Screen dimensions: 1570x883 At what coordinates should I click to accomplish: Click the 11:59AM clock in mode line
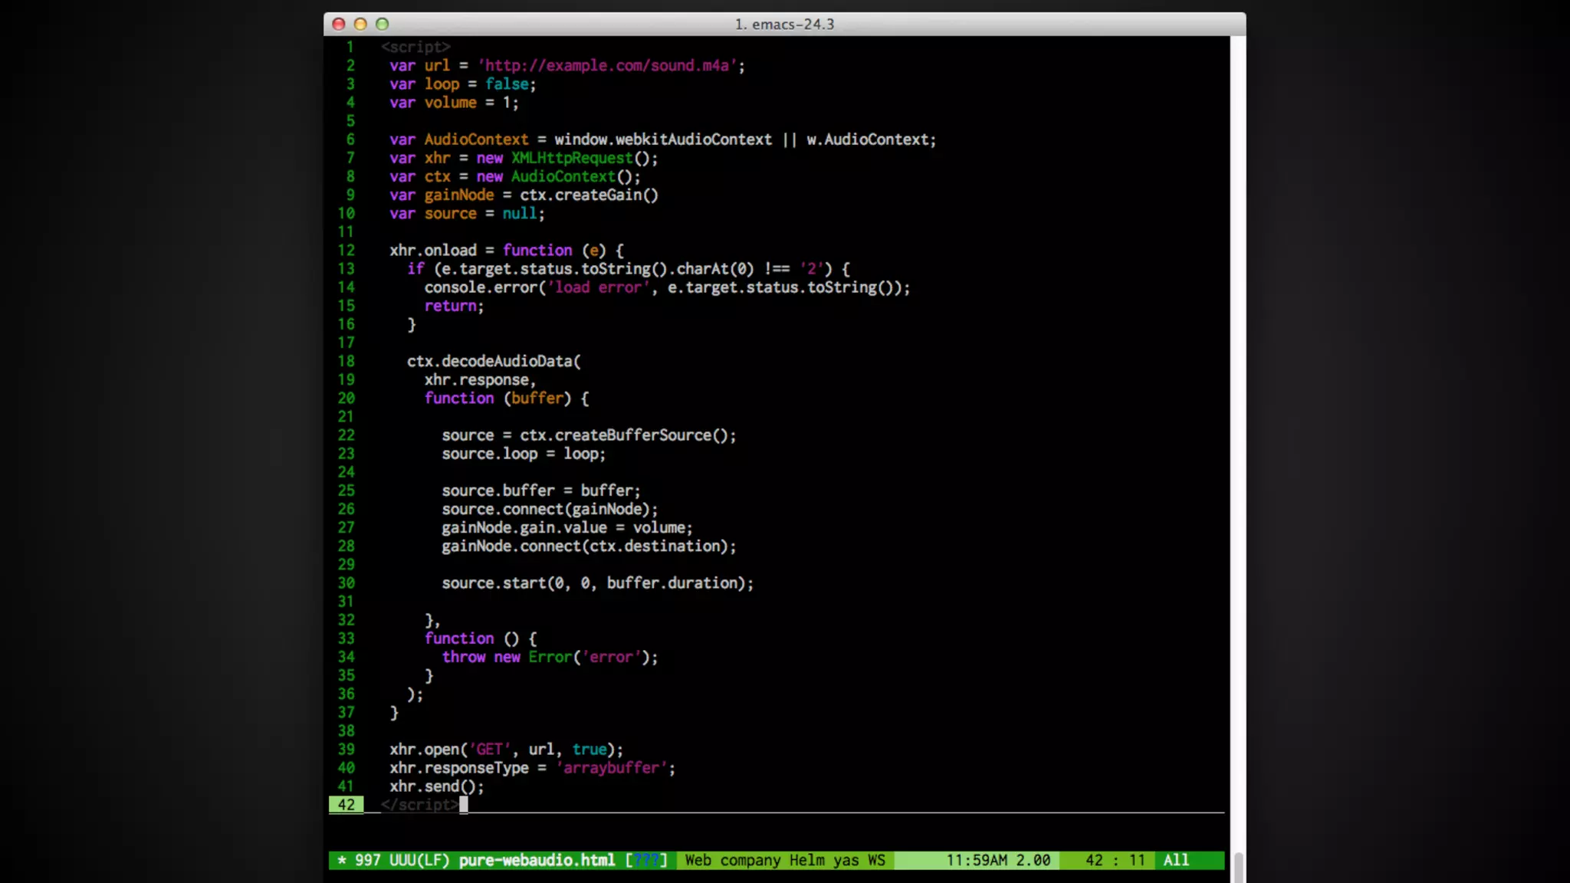pyautogui.click(x=976, y=860)
